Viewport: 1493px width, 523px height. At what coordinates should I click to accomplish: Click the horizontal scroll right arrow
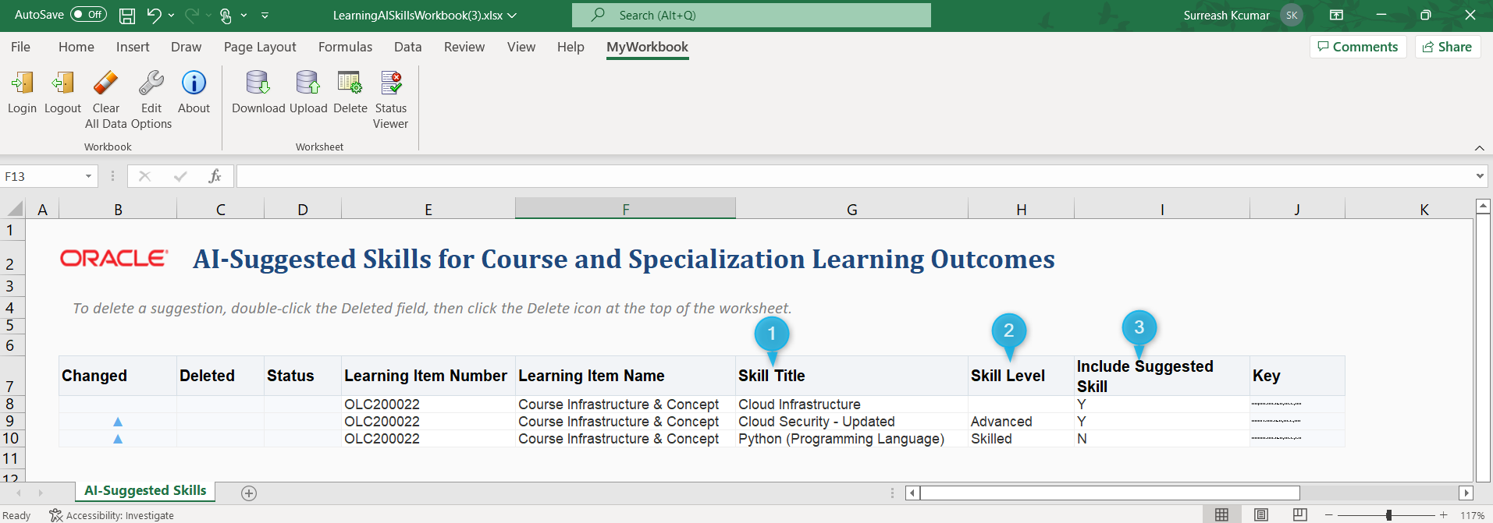click(x=1466, y=493)
